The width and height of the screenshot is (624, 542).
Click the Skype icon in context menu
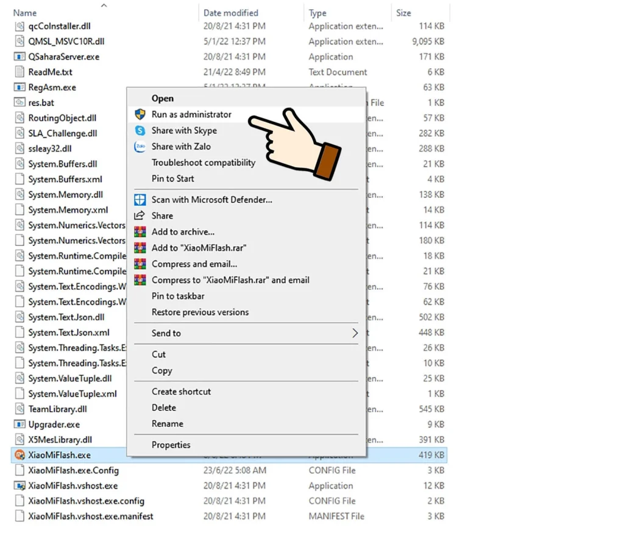point(140,130)
